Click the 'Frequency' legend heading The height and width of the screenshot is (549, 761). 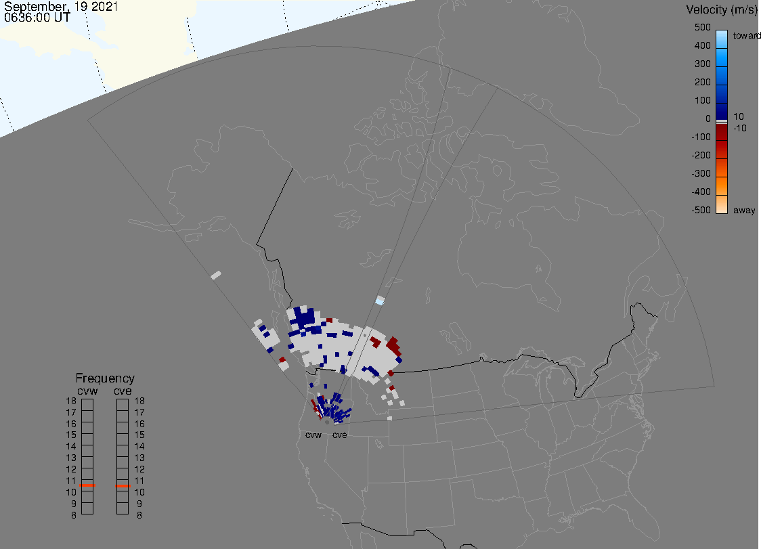(105, 378)
